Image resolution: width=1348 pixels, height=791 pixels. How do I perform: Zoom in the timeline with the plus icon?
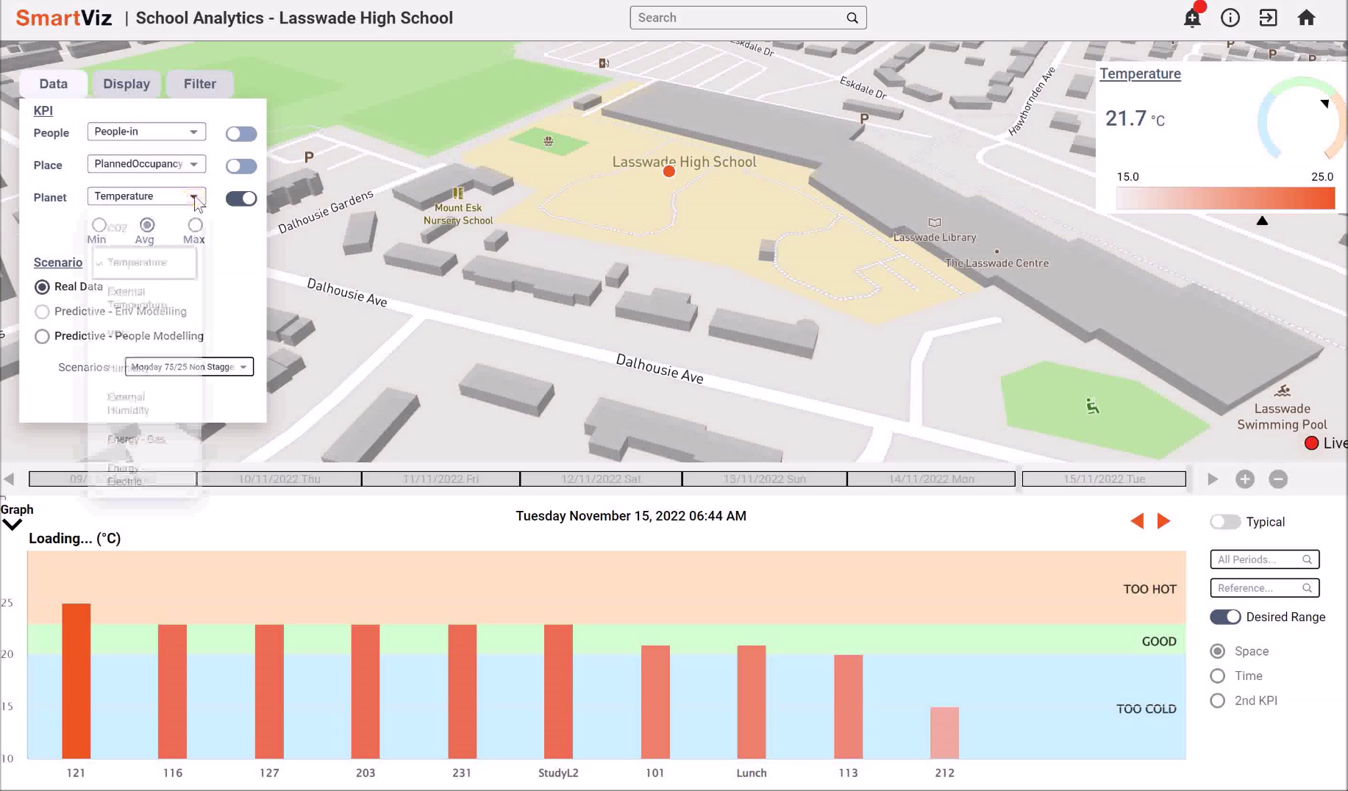[x=1245, y=479]
